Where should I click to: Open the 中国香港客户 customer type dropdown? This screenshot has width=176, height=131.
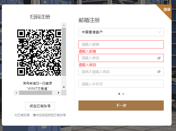pos(121,32)
